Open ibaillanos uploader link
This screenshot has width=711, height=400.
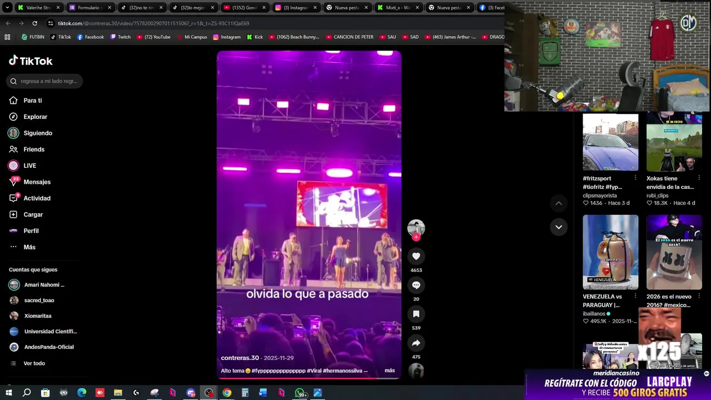click(x=594, y=314)
